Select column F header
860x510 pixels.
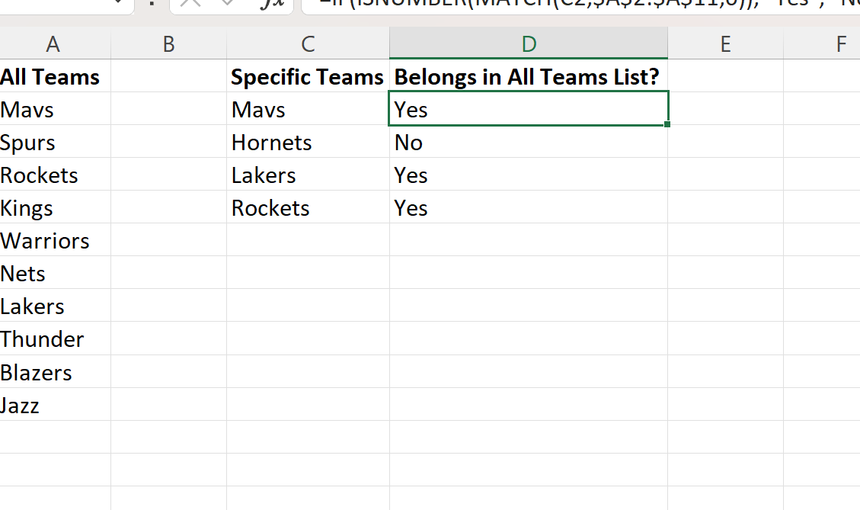tap(840, 44)
